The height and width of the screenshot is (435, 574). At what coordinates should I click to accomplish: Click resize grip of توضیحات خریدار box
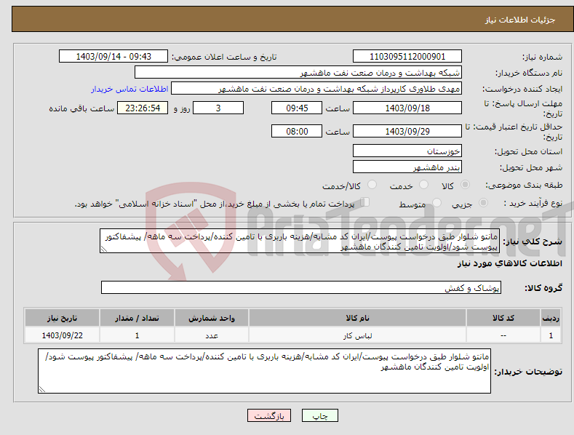click(x=42, y=390)
